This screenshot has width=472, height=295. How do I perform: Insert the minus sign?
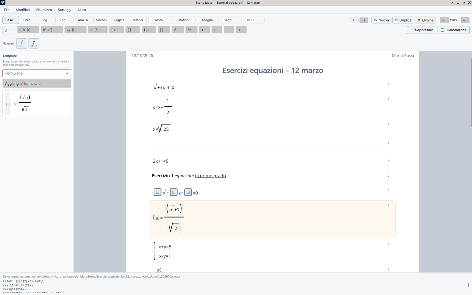click(x=229, y=30)
